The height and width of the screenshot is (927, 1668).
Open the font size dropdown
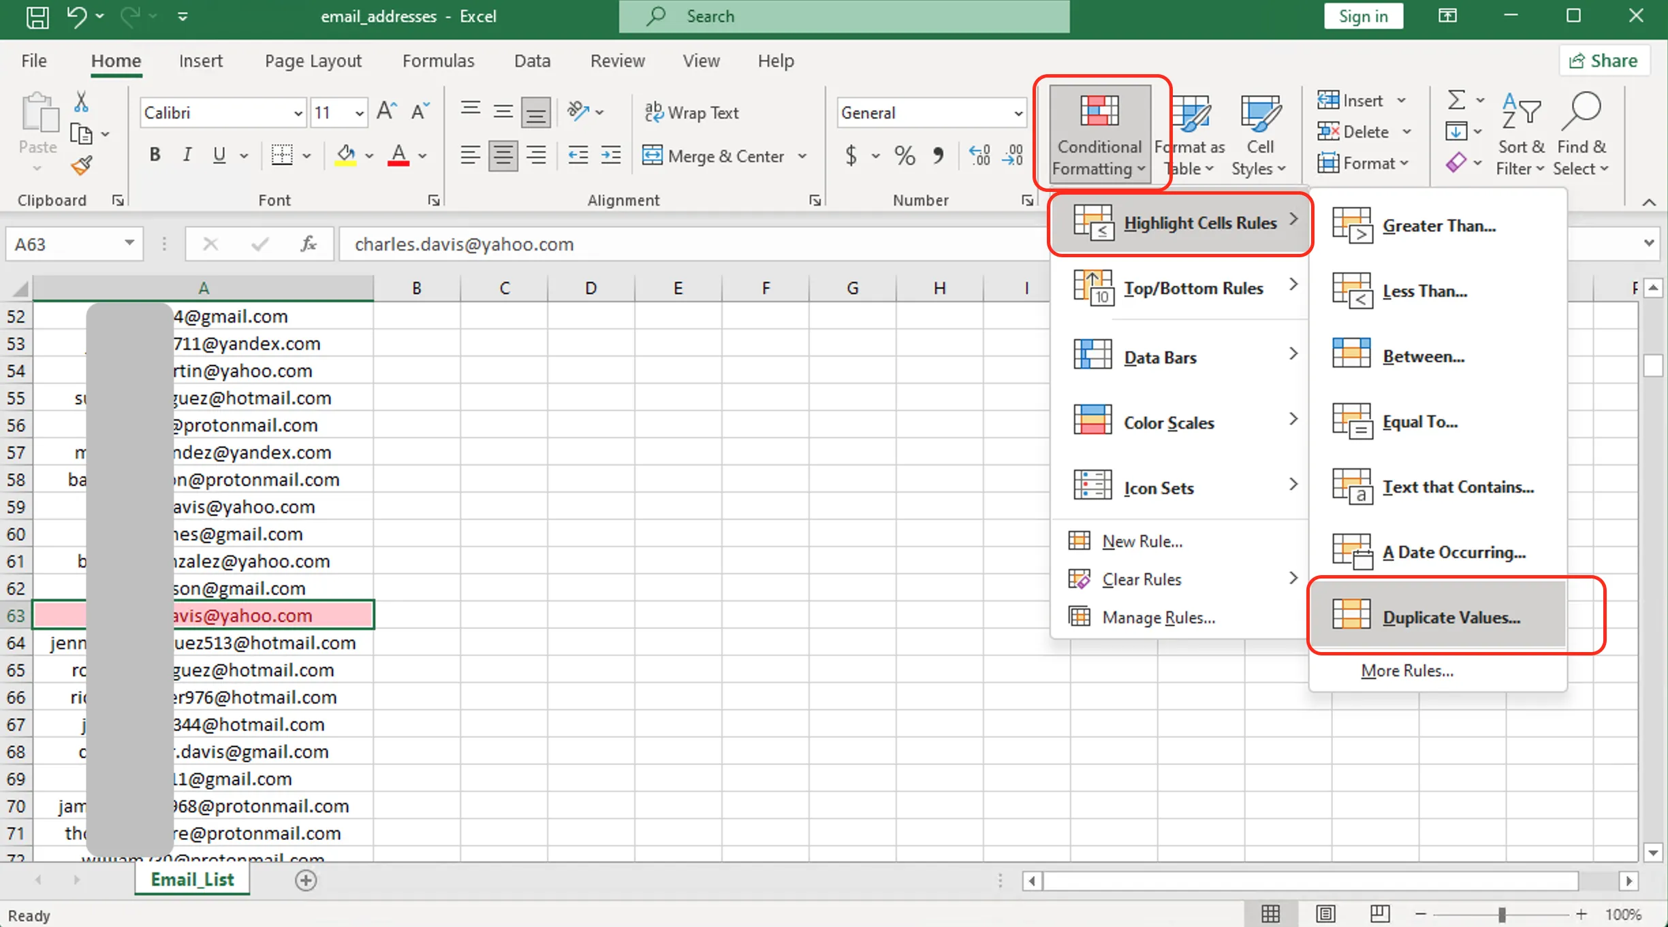coord(360,112)
